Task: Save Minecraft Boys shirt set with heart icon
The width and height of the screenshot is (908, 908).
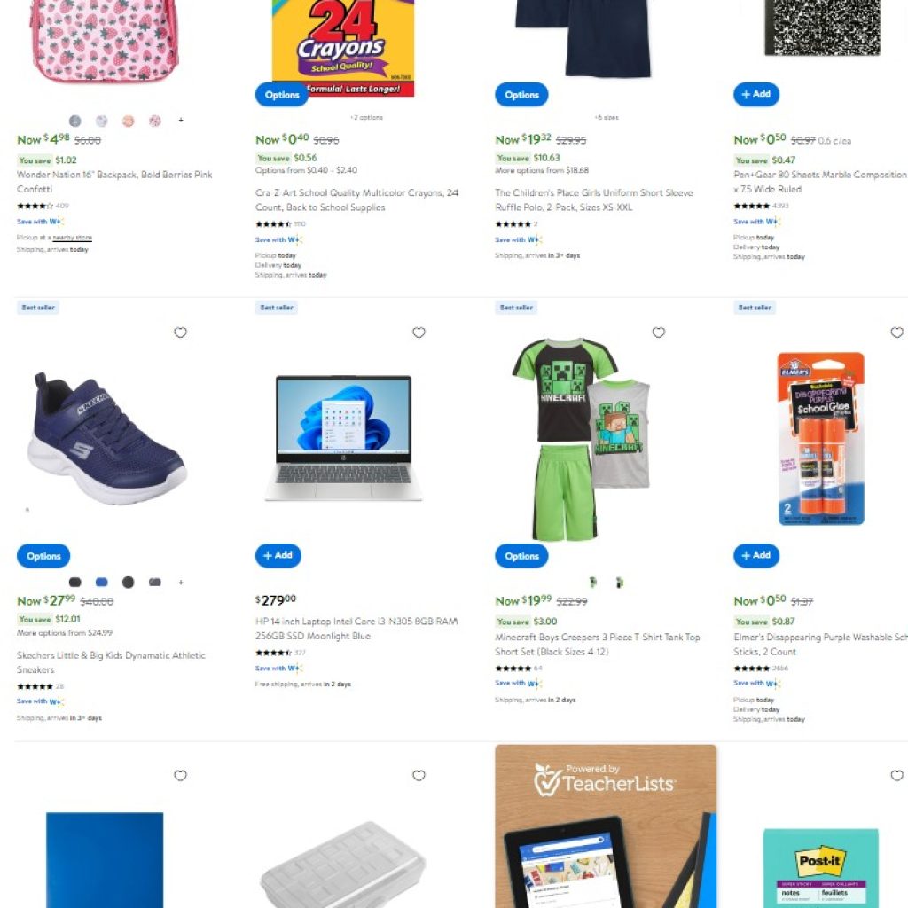Action: tap(659, 333)
